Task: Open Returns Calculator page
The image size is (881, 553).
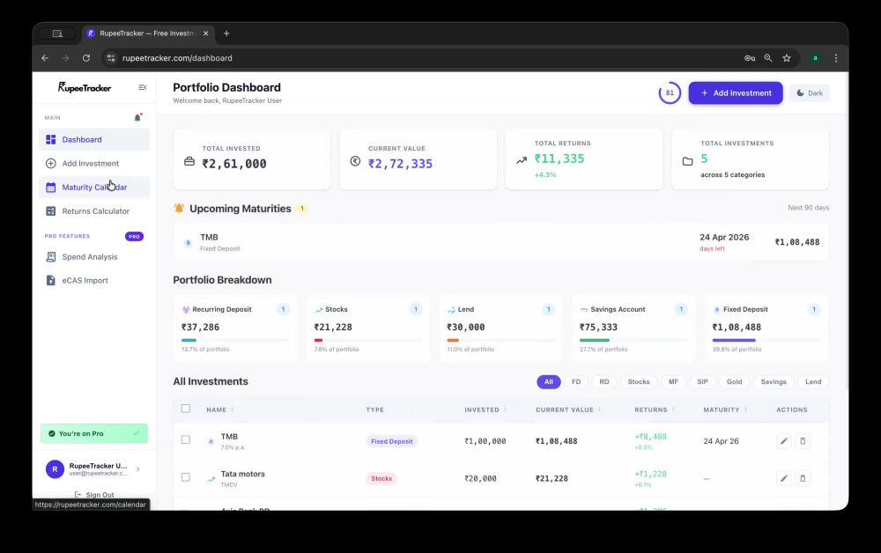Action: 94,211
